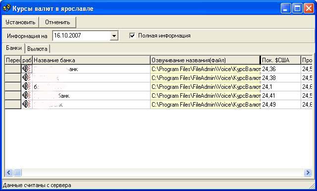Click the раб column header
Screen dimensions: 317x191
[x=27, y=60]
